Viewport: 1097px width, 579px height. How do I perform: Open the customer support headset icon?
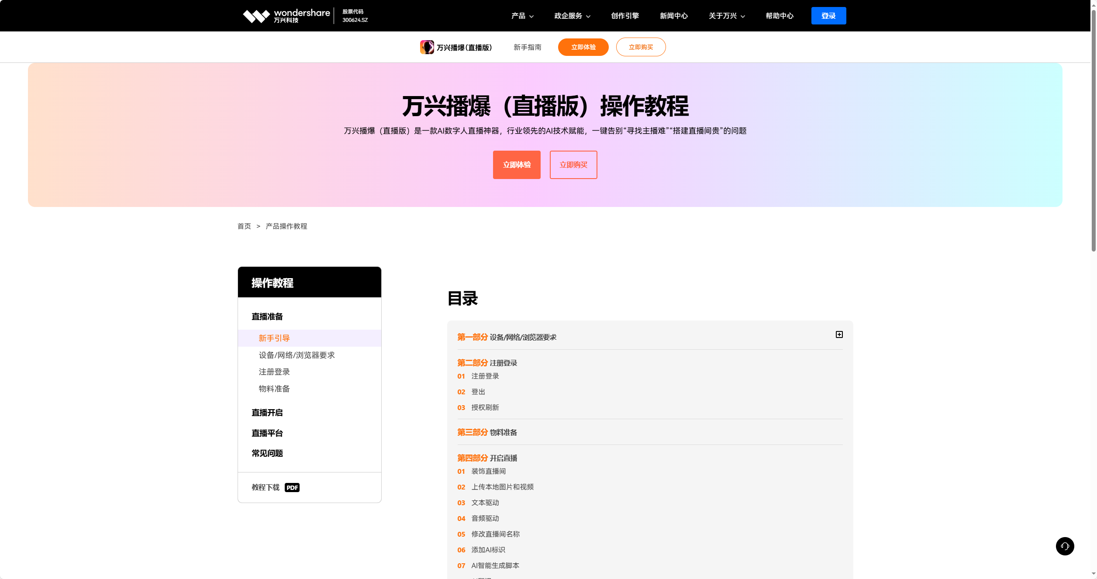tap(1065, 546)
